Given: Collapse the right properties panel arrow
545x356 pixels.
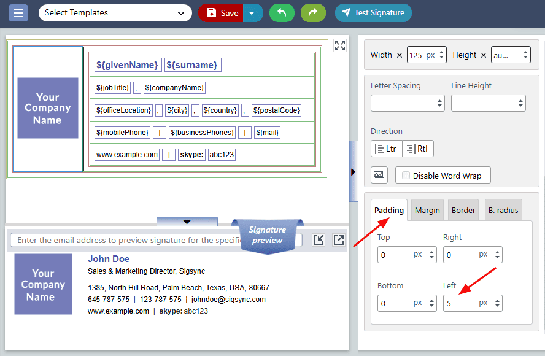Looking at the screenshot, I should point(353,172).
